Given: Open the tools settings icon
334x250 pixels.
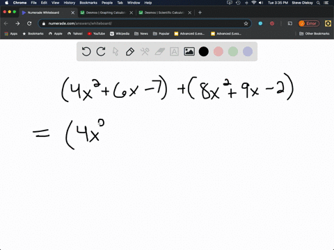Looking at the screenshot, I should pyautogui.click(x=145, y=51).
